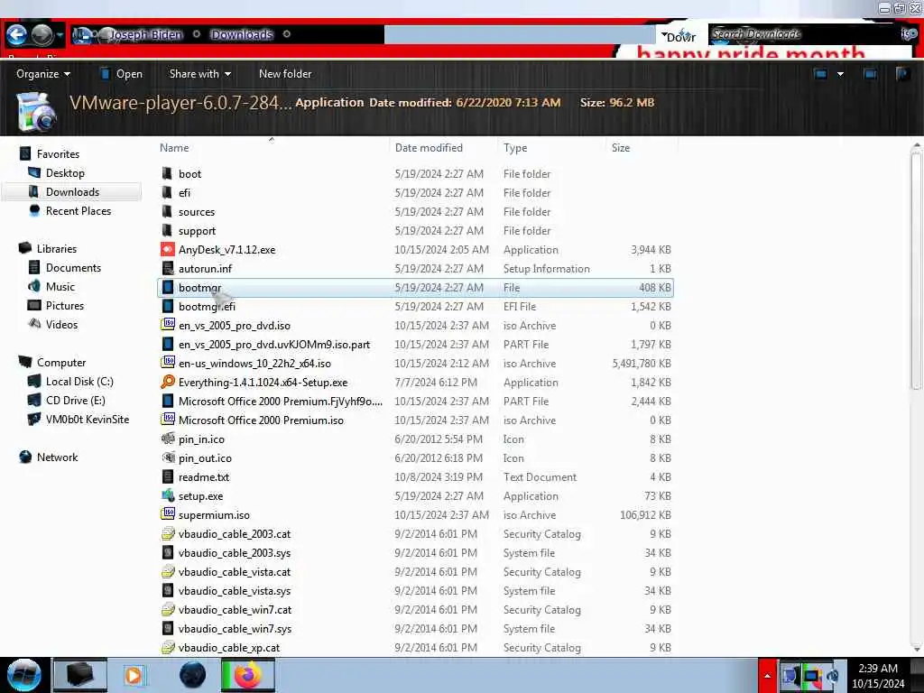
Task: Open Local Disk (C:)
Action: (x=79, y=382)
